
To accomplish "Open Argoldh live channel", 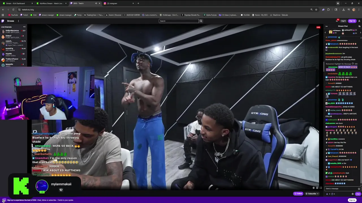I will (x=14, y=54).
